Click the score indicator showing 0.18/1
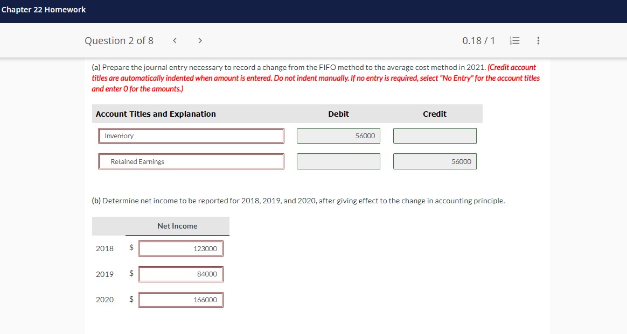The height and width of the screenshot is (334, 627). point(478,40)
